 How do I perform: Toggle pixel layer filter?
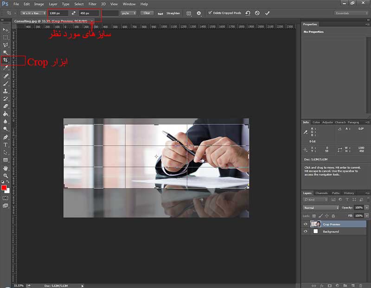pyautogui.click(x=333, y=199)
